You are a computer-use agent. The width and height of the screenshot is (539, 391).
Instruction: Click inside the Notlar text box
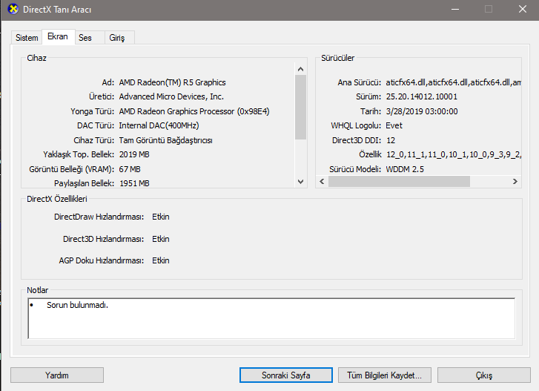271,318
